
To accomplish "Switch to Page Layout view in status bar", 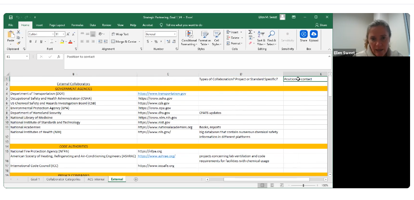I will (272, 186).
